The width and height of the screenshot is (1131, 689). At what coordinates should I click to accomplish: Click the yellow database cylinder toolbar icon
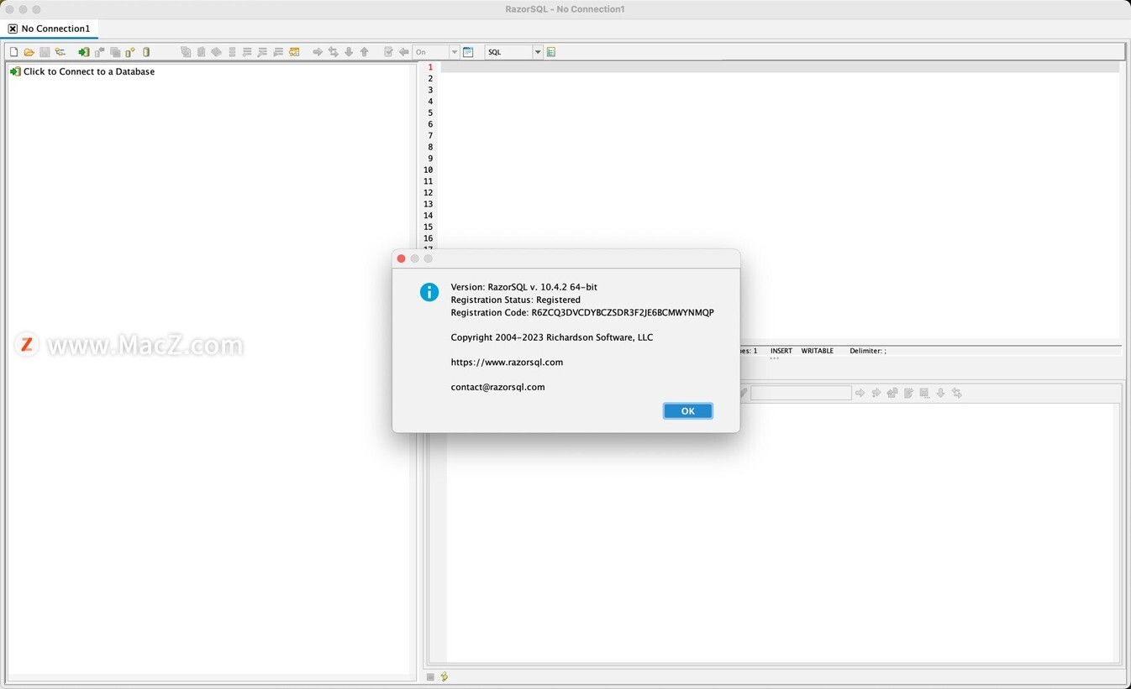tap(146, 52)
